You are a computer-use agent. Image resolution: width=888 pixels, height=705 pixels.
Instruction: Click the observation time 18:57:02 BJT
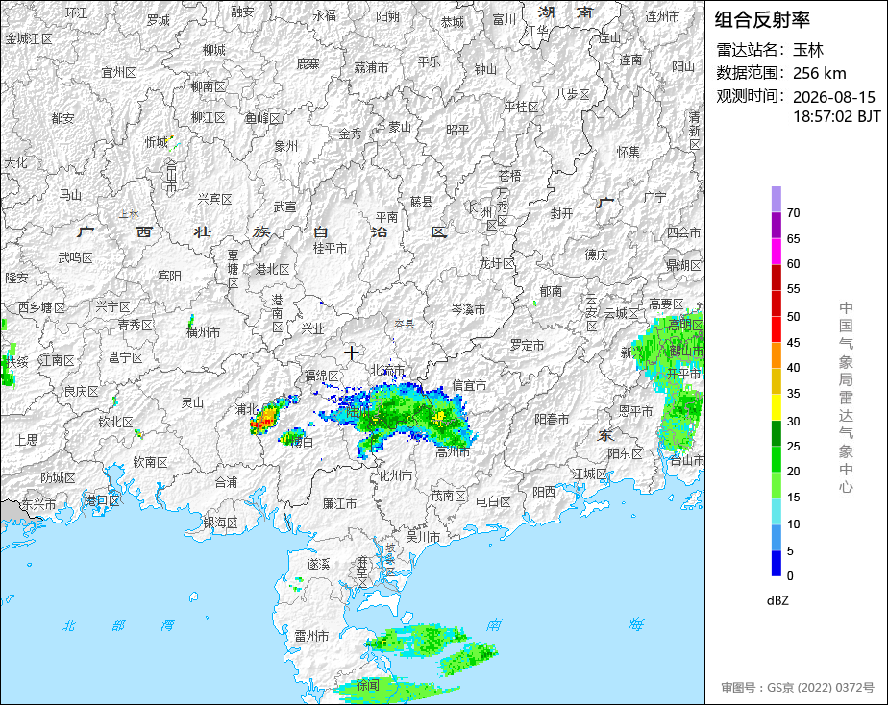pos(836,116)
